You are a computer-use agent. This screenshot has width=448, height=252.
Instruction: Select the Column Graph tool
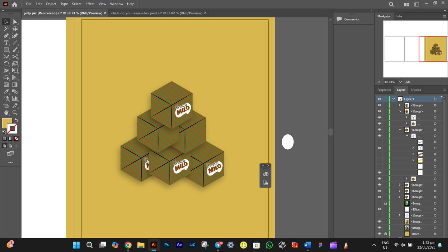(15, 99)
